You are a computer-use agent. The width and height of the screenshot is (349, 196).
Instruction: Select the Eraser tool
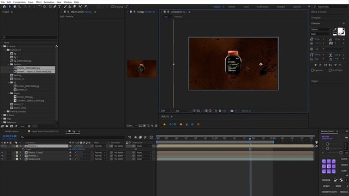pyautogui.click(x=75, y=7)
